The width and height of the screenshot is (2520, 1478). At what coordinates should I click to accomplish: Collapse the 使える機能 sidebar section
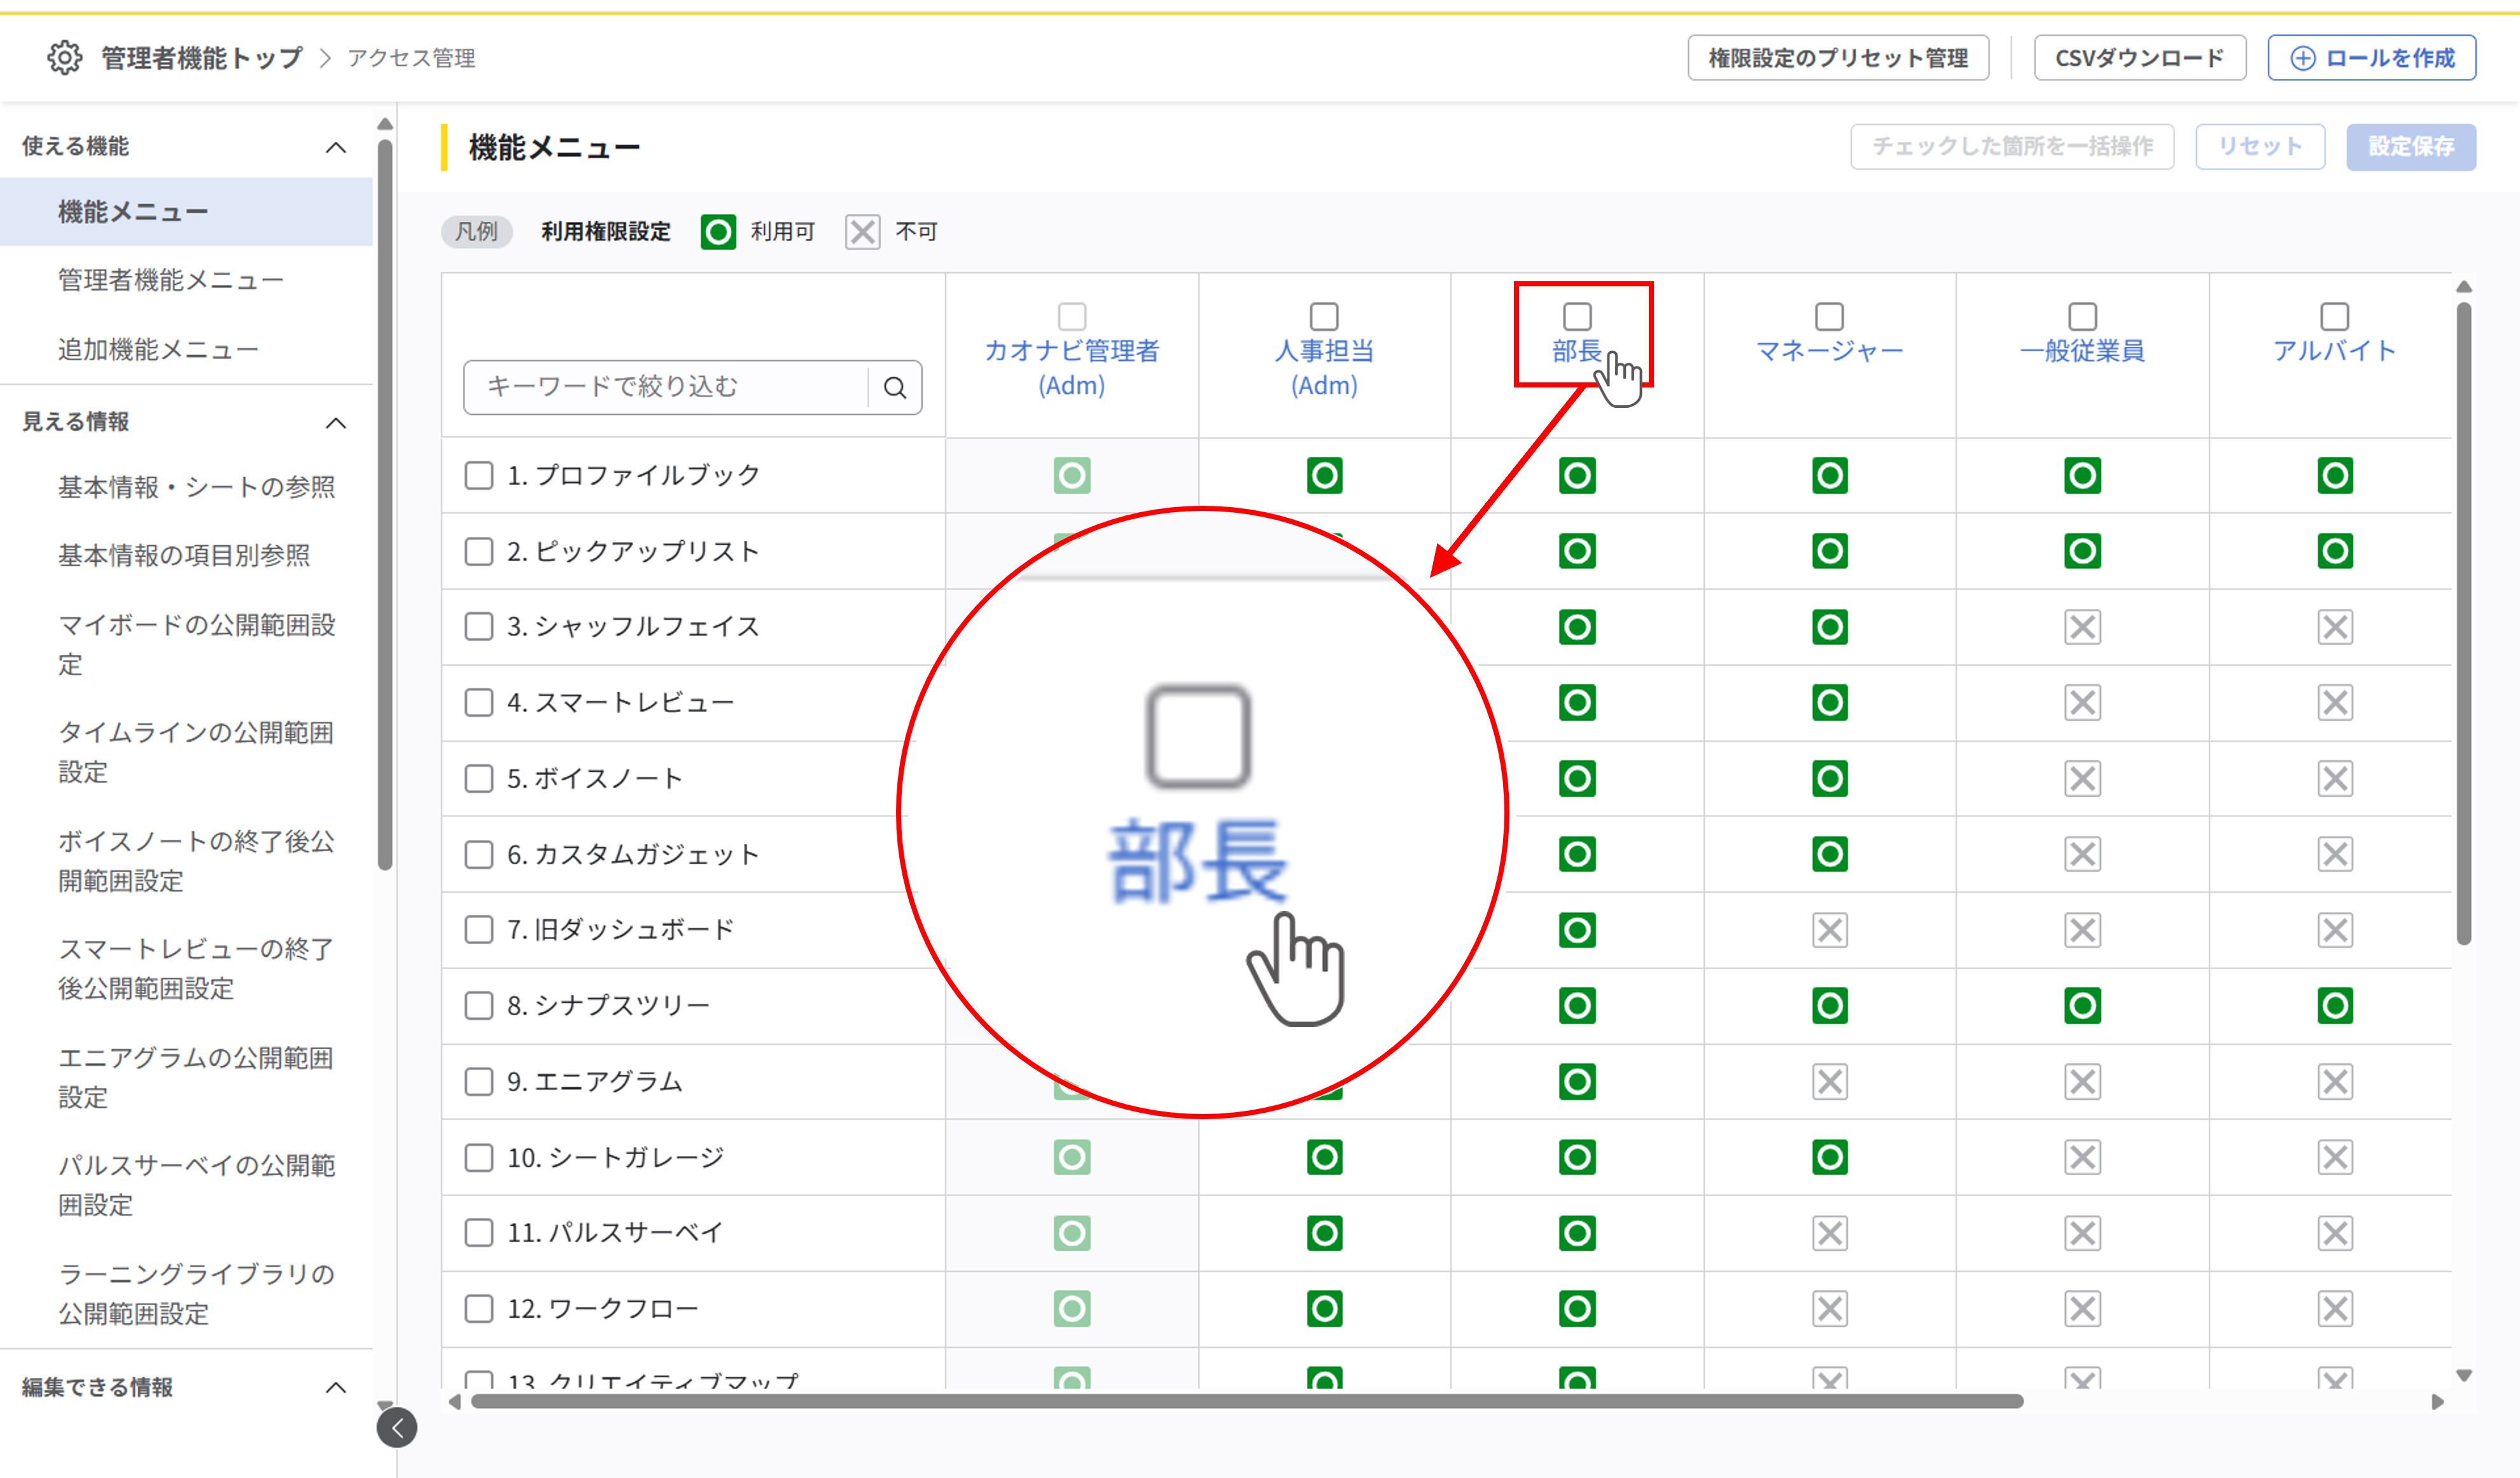(x=336, y=147)
